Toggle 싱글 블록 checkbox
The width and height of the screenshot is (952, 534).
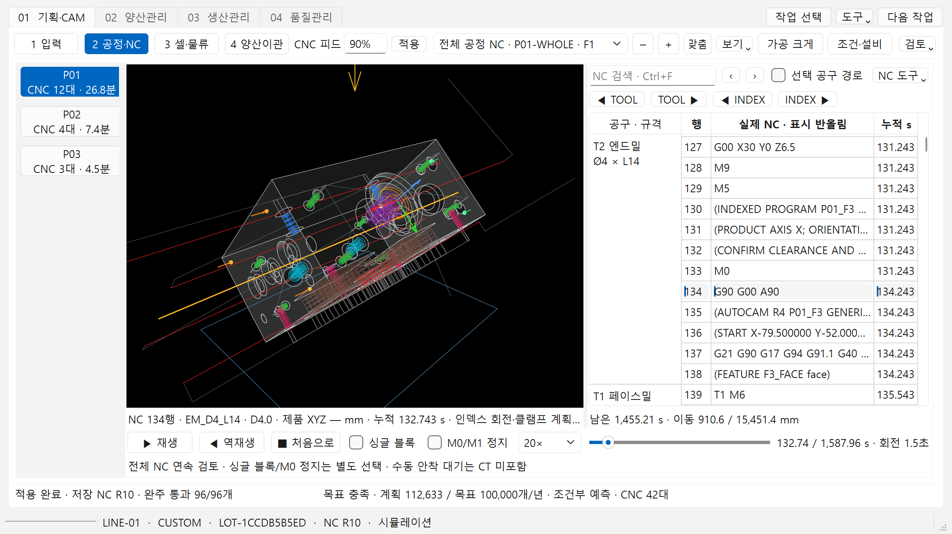click(356, 443)
